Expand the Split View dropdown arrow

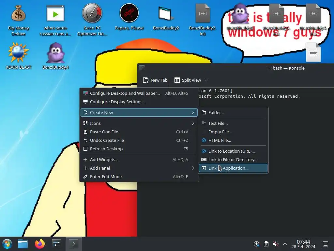click(206, 80)
